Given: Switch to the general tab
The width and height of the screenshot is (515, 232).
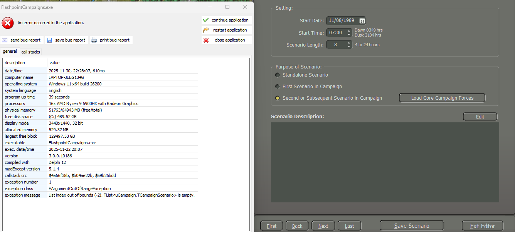Looking at the screenshot, I should (10, 52).
